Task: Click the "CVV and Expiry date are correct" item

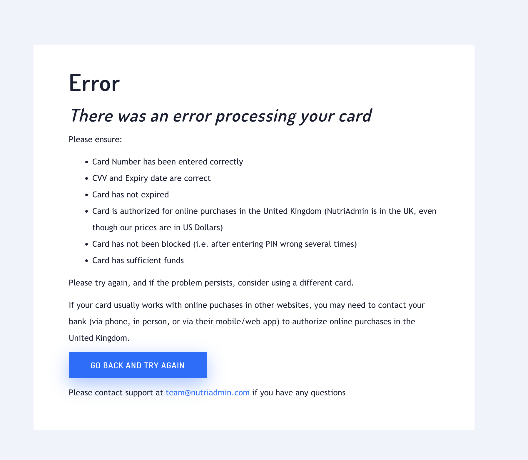Action: tap(151, 178)
